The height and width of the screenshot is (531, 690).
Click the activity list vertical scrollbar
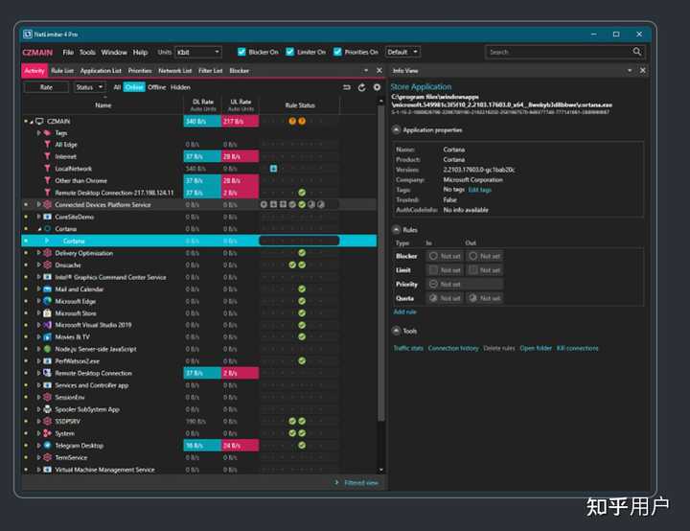pos(381,264)
